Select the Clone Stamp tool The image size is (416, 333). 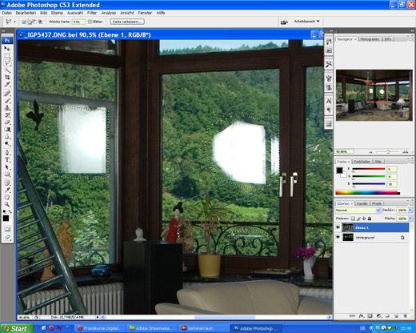click(7, 108)
